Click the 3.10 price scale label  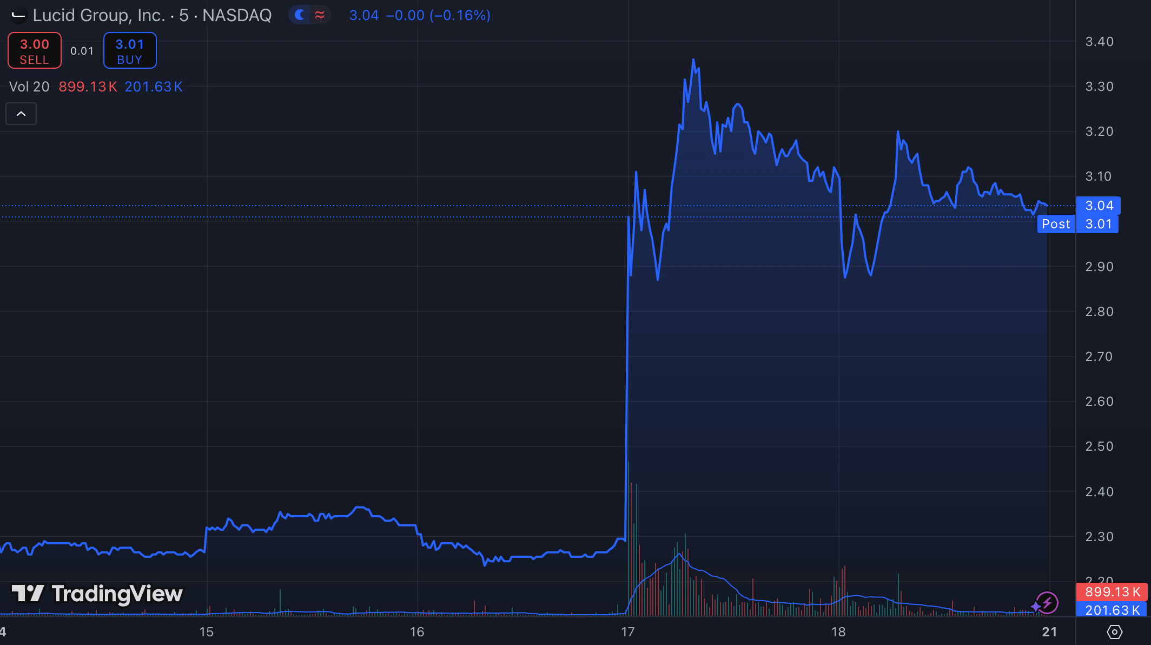click(x=1099, y=176)
